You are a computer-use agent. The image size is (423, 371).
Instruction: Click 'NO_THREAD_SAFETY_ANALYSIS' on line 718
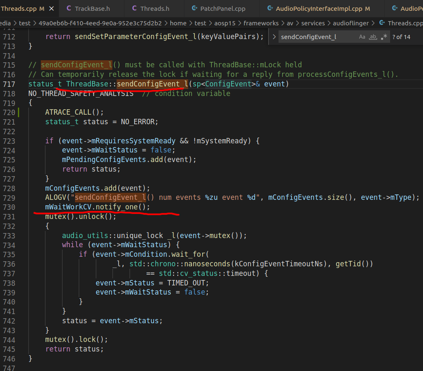[81, 93]
